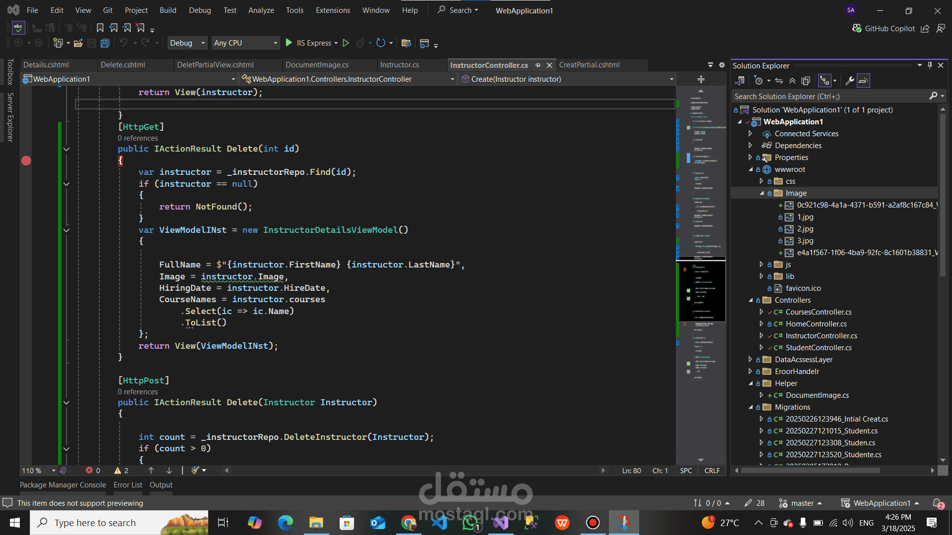Click the New Project toolbar icon

[x=58, y=43]
